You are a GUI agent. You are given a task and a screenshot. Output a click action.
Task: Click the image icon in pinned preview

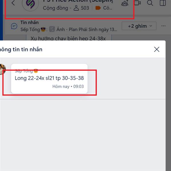coord(52,29)
